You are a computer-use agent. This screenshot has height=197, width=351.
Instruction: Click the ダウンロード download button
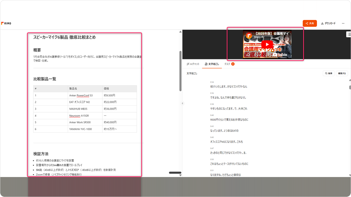(x=328, y=23)
